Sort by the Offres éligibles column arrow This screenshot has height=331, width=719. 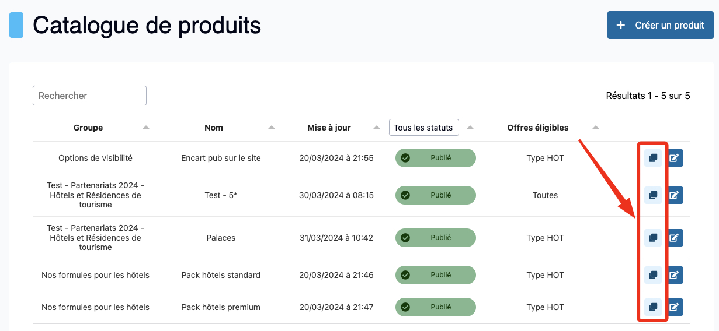pos(596,127)
